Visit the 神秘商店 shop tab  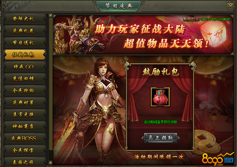point(25,126)
